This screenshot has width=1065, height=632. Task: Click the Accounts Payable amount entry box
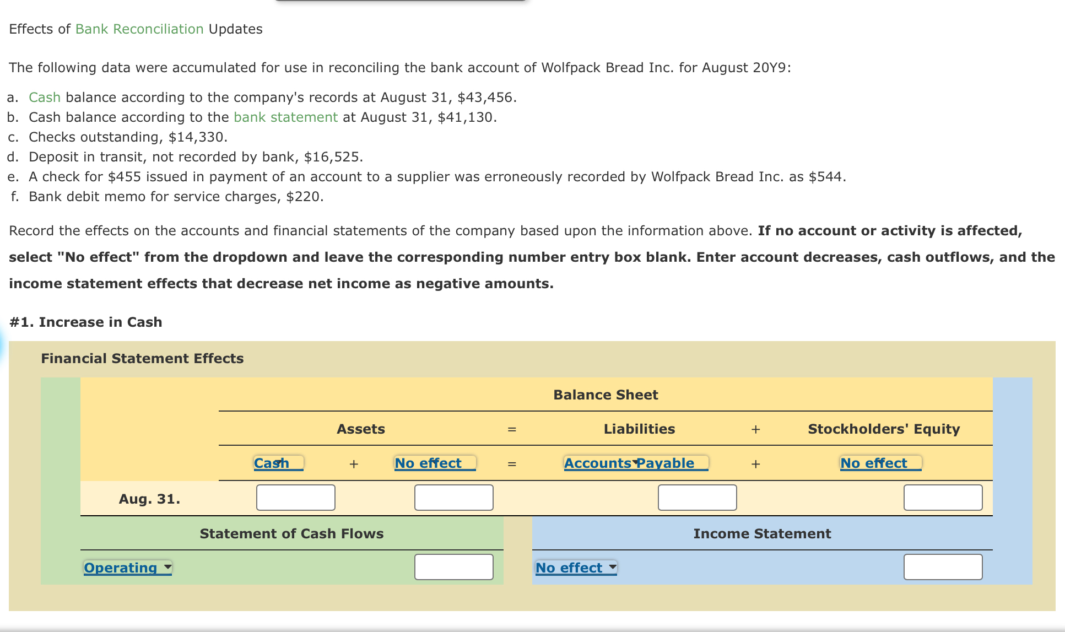(697, 498)
